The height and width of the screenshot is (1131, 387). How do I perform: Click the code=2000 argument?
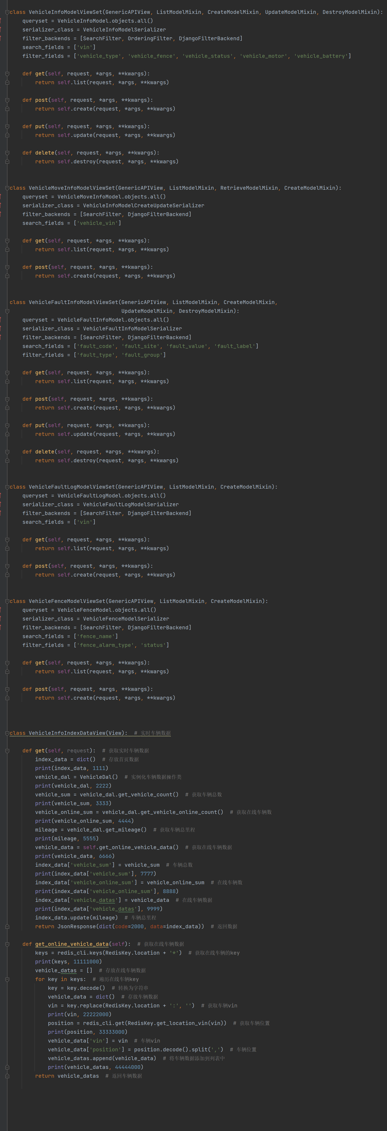pos(129,926)
